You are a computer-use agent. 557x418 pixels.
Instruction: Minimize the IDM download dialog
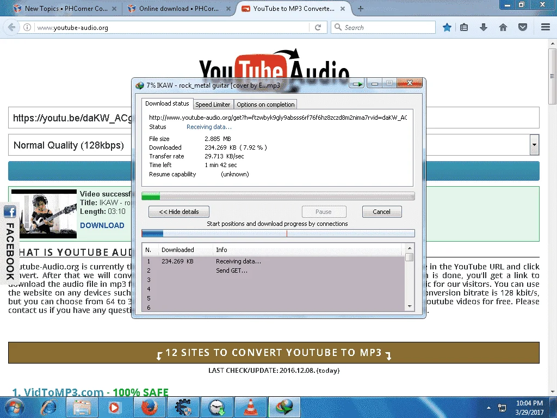(x=374, y=83)
